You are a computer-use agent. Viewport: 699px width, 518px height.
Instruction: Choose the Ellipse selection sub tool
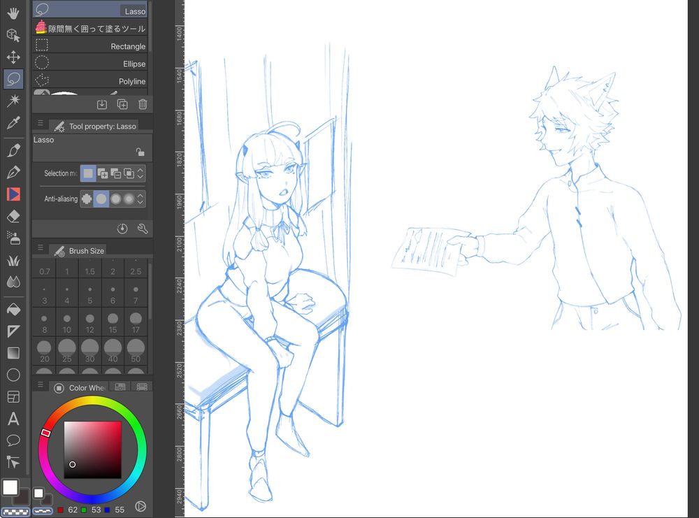click(x=90, y=63)
